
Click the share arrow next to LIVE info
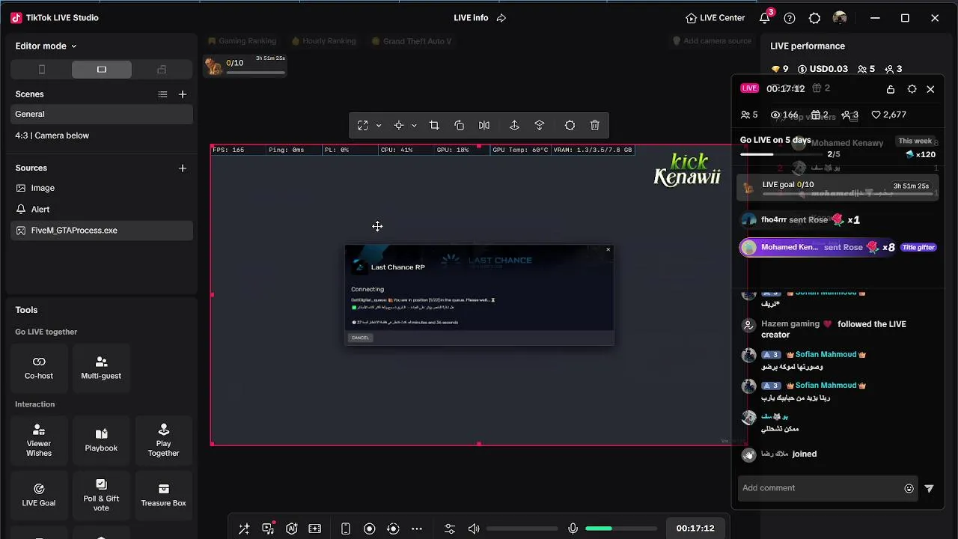501,18
